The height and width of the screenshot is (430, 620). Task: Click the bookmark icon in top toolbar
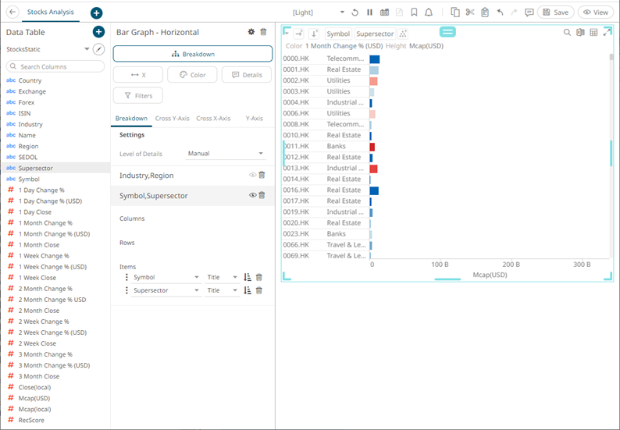(x=414, y=12)
